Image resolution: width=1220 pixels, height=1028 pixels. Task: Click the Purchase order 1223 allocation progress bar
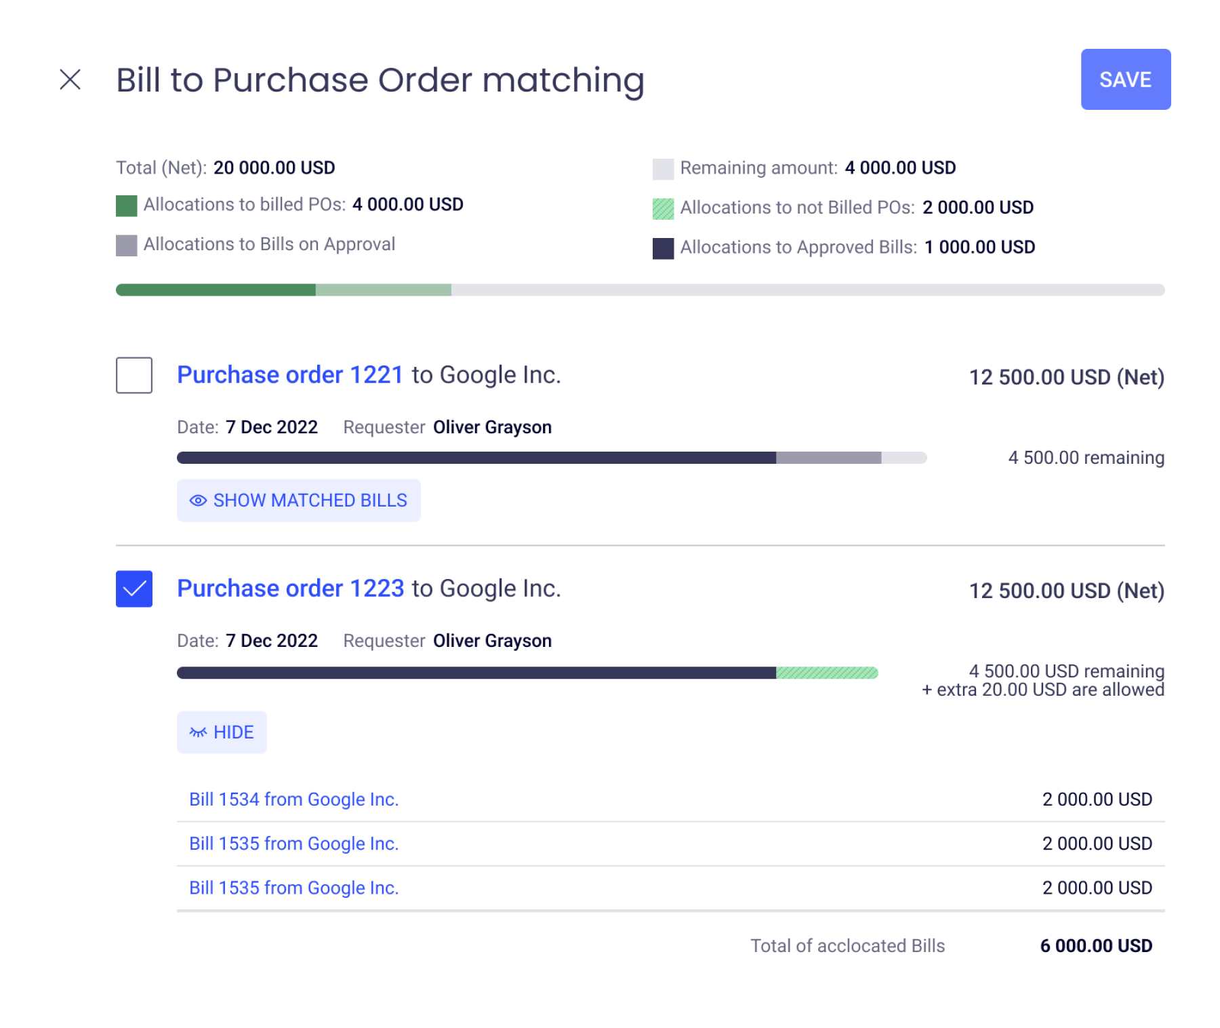pyautogui.click(x=527, y=673)
